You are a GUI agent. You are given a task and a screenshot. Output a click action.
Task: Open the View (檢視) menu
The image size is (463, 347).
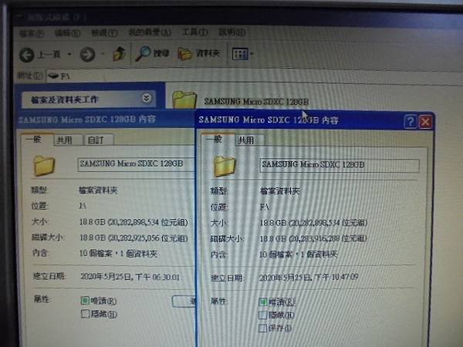104,32
